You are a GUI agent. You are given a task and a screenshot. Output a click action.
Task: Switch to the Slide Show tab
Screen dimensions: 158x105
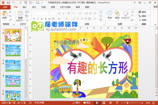pyautogui.click(x=65, y=7)
